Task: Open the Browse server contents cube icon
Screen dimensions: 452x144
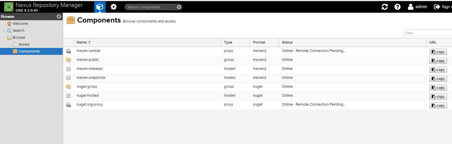Action: pos(100,7)
